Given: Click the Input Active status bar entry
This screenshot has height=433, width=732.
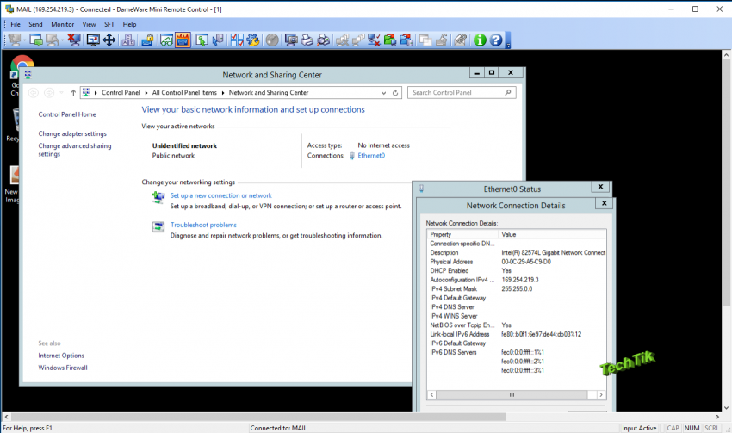Looking at the screenshot, I should (x=639, y=428).
